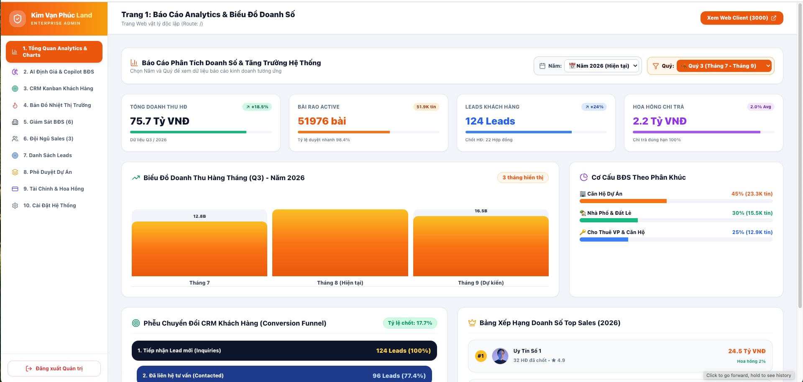Click the house emoji beside Nhà Phố & Đất Lẻ
Viewport: 803px width, 382px height.
pyautogui.click(x=583, y=213)
